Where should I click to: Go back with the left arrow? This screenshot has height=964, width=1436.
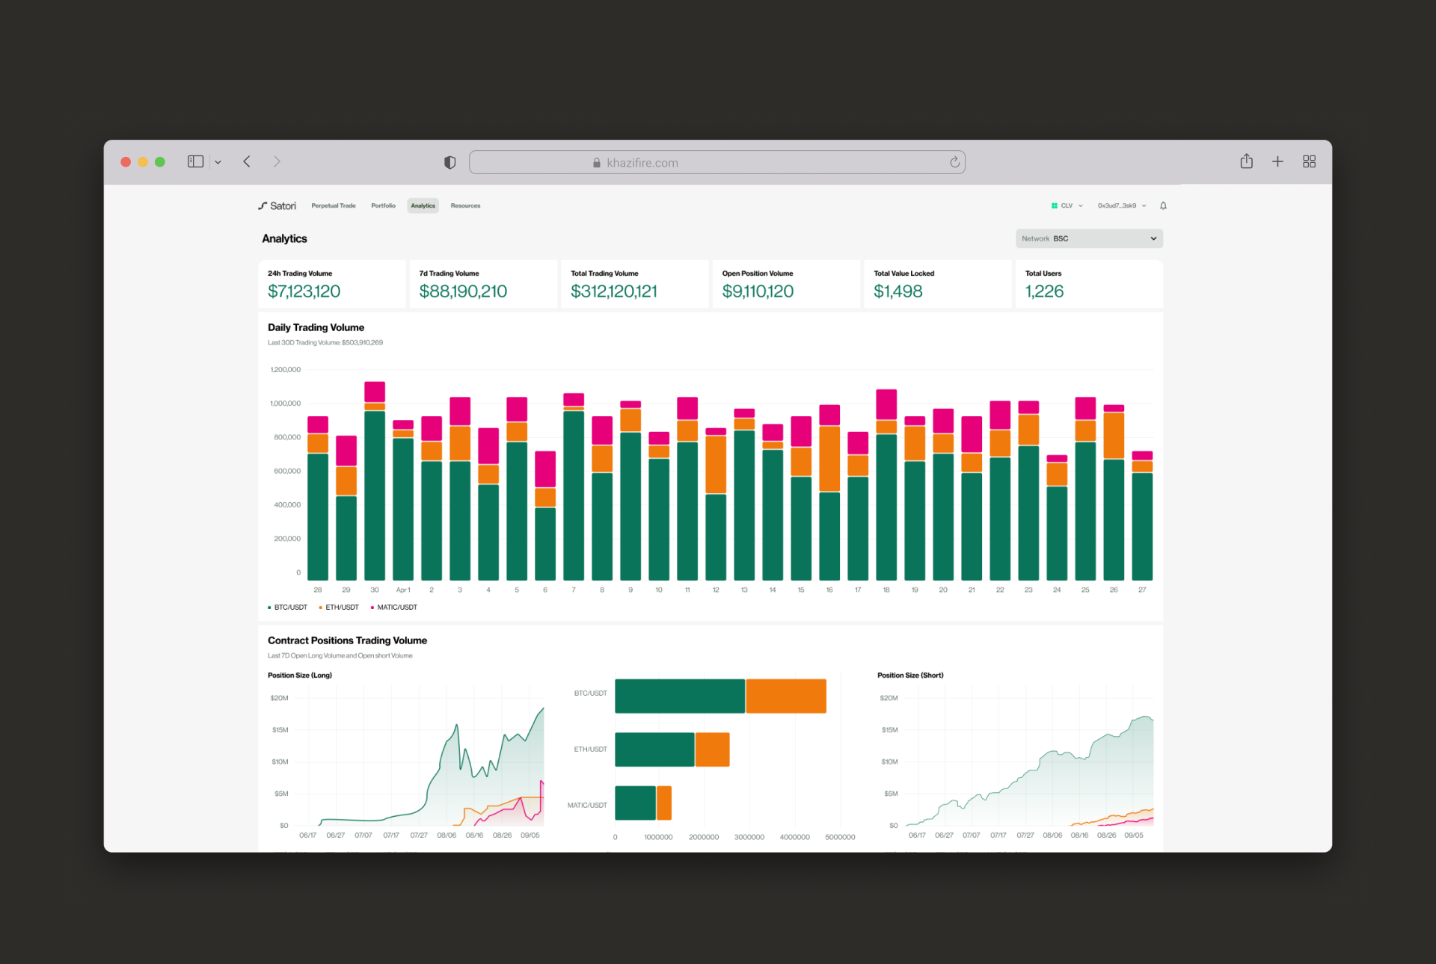click(247, 161)
